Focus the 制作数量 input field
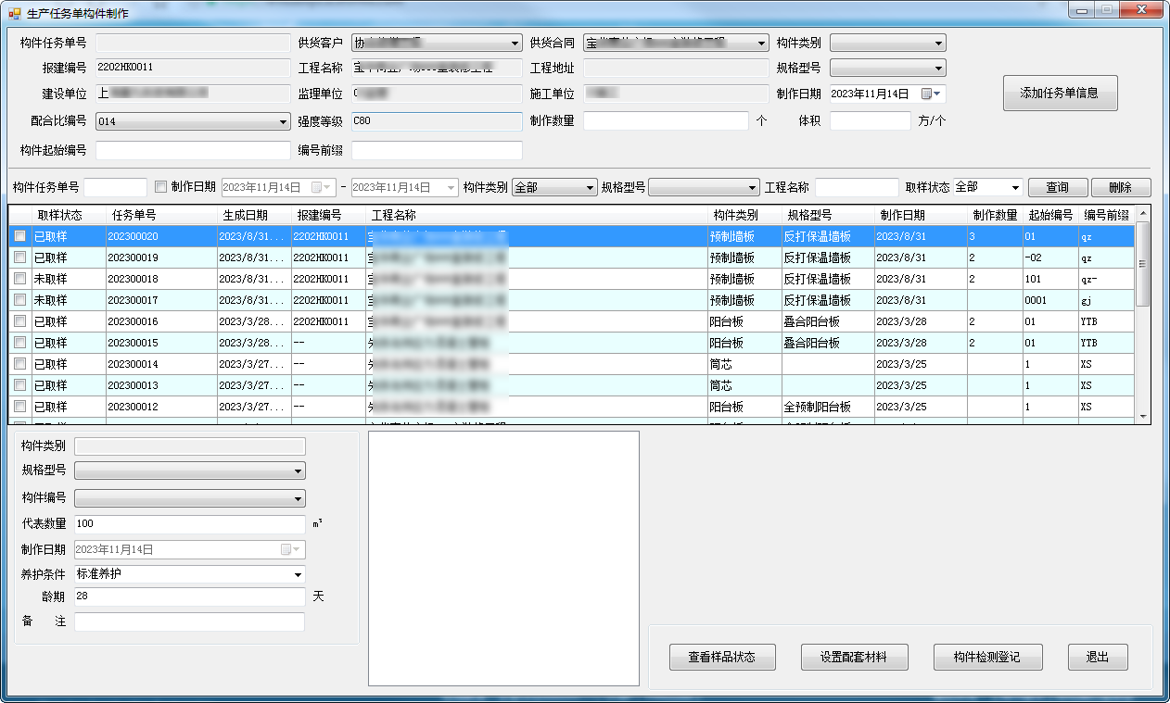The image size is (1170, 703). [665, 121]
